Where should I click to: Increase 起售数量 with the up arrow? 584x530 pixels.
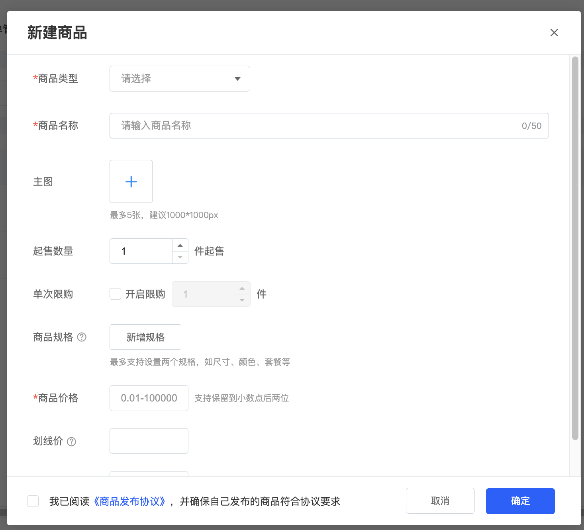(180, 245)
